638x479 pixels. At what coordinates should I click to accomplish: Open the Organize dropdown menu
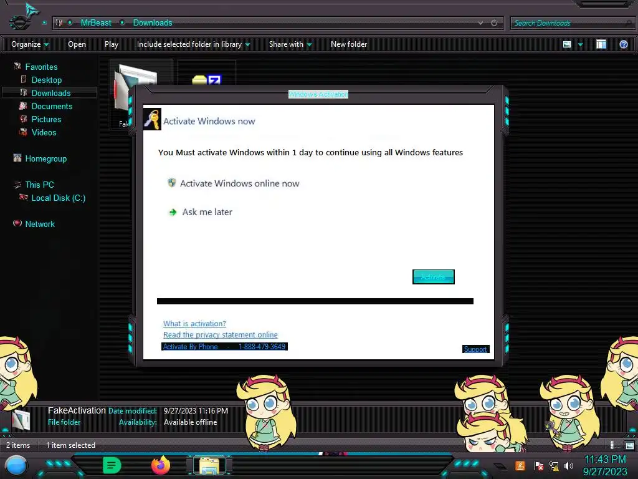click(30, 44)
